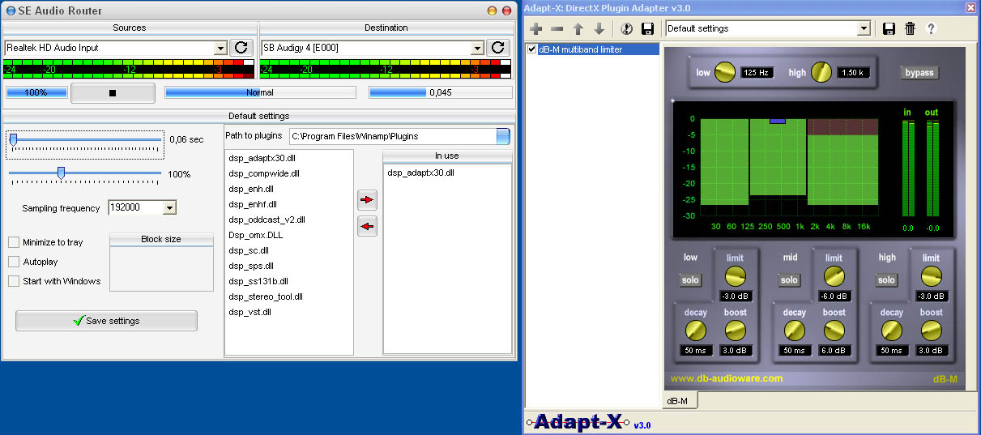The height and width of the screenshot is (435, 981).
Task: Toggle the bypass button on the limiter
Action: 919,72
